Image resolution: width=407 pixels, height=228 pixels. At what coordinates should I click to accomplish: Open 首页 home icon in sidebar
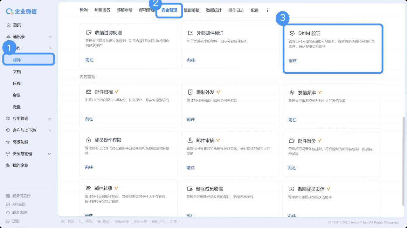pos(8,25)
